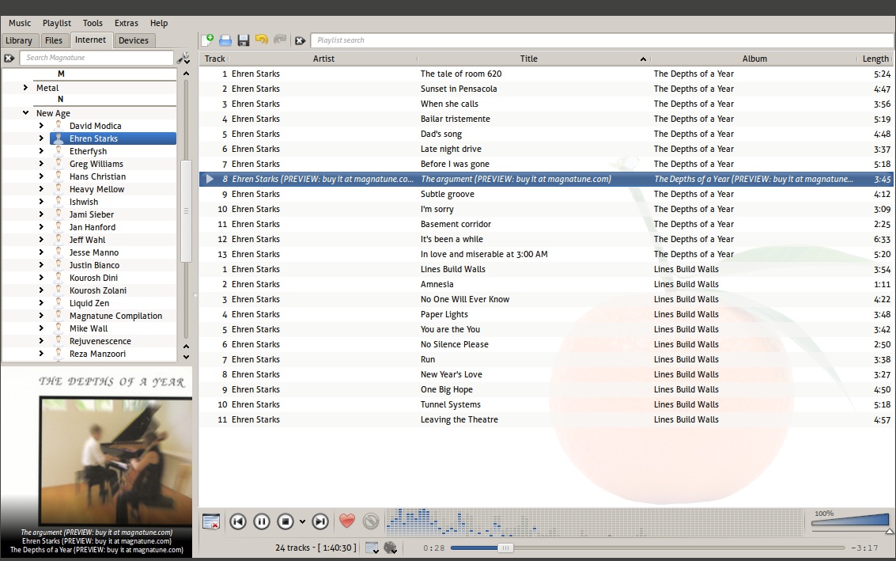896x561 pixels.
Task: Clear playlist using bottom-left icon
Action: tap(211, 521)
